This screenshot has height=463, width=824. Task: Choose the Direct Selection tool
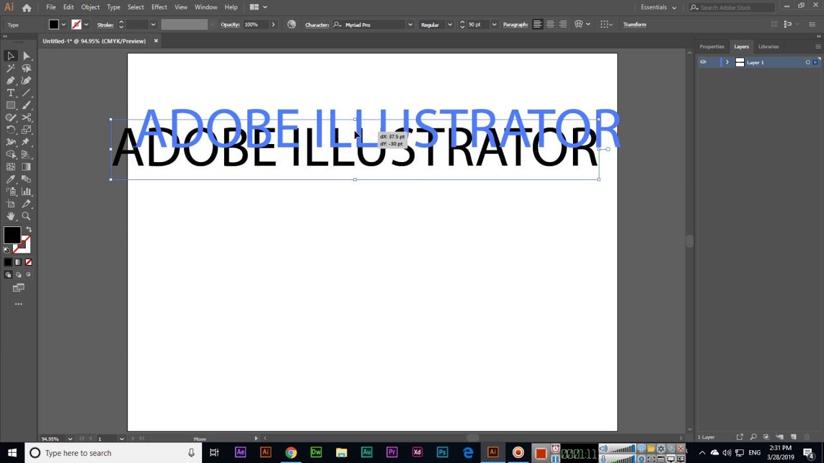tap(26, 56)
